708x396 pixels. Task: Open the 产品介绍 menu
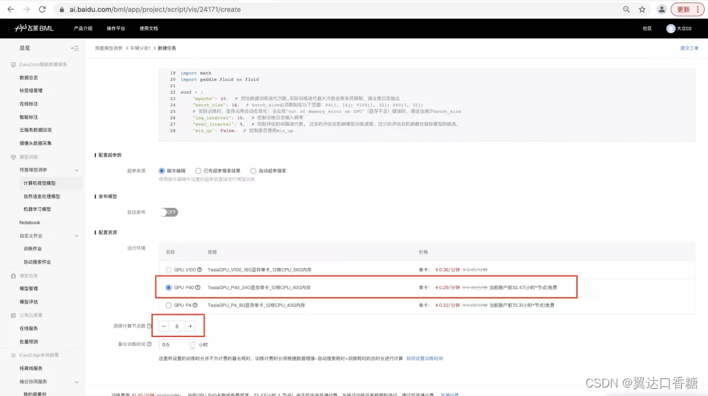click(x=83, y=28)
